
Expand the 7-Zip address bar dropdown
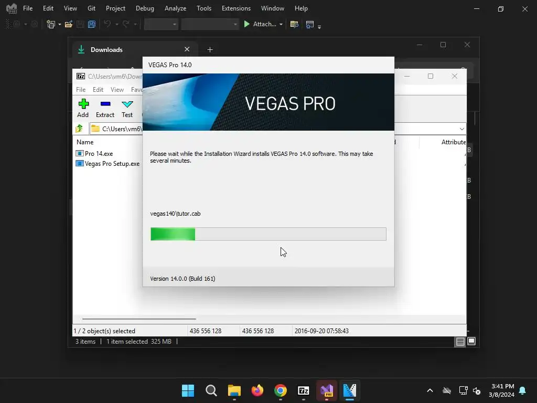pyautogui.click(x=461, y=129)
